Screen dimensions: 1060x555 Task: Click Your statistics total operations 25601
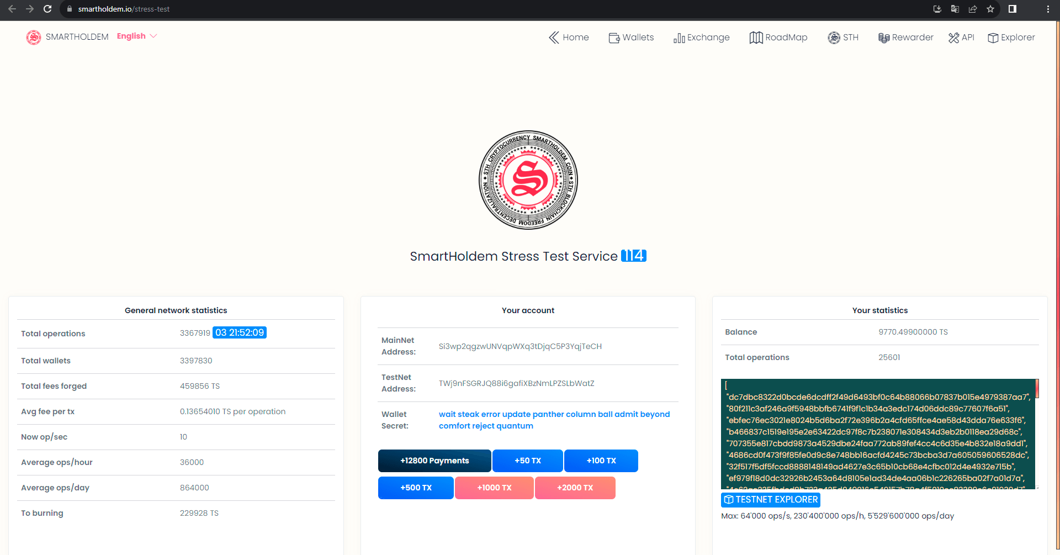pyautogui.click(x=889, y=357)
